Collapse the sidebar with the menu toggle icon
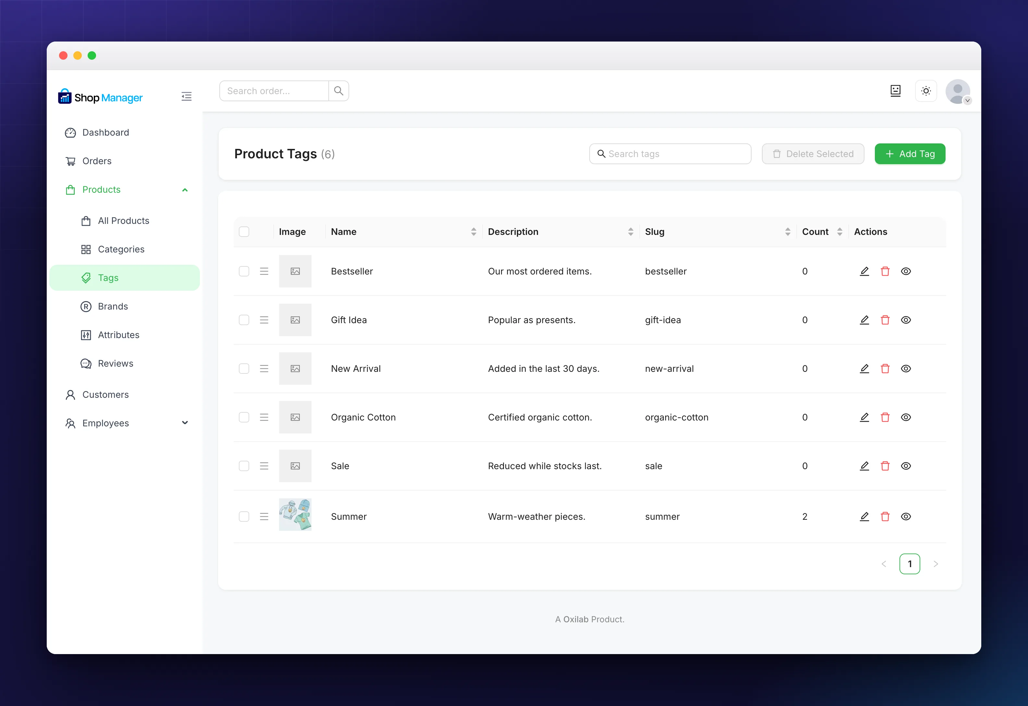1028x706 pixels. 186,96
